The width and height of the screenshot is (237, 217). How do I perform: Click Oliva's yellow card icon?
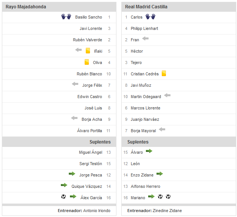[x=87, y=62]
